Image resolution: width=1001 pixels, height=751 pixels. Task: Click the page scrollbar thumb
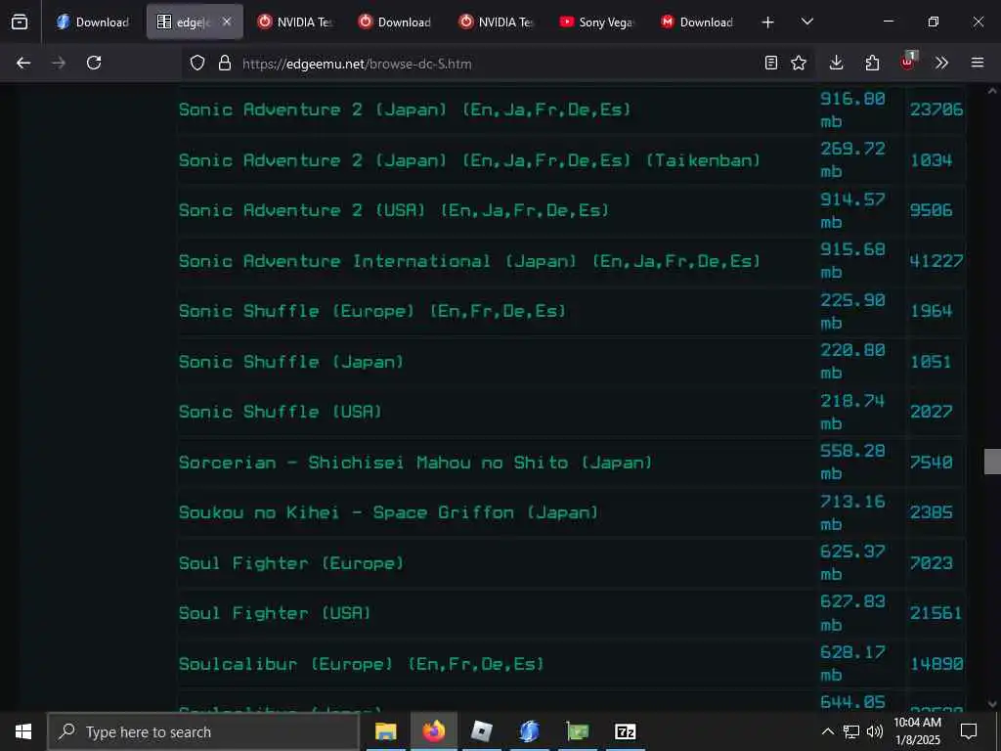(x=992, y=462)
